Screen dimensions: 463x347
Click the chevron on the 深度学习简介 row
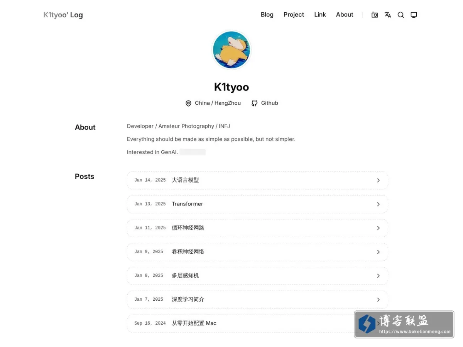[x=379, y=300]
